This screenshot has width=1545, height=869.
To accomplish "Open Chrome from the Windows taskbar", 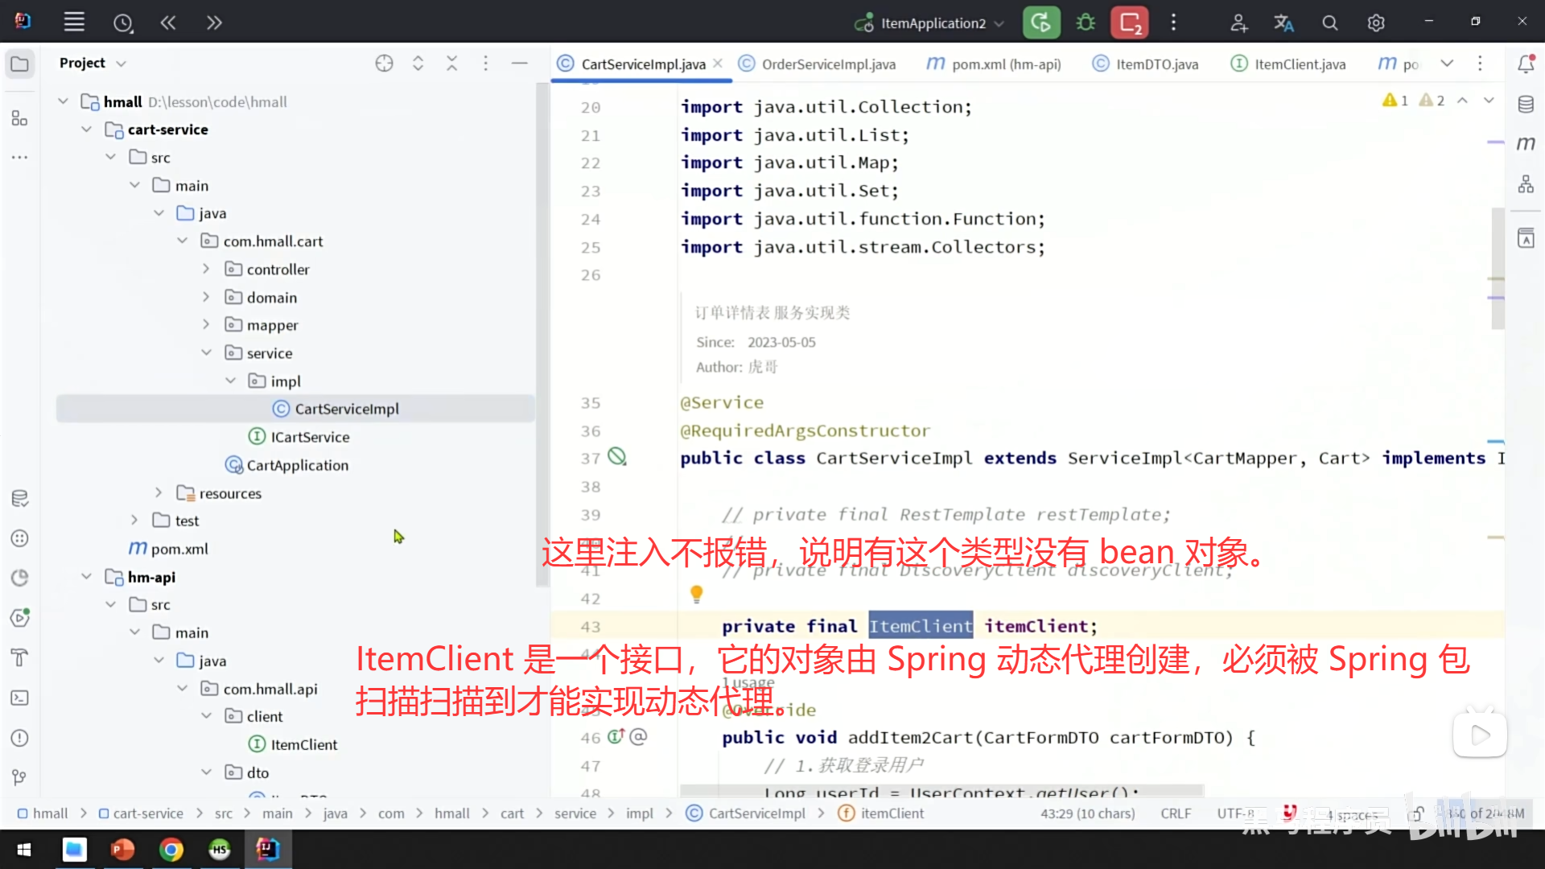I will point(171,849).
